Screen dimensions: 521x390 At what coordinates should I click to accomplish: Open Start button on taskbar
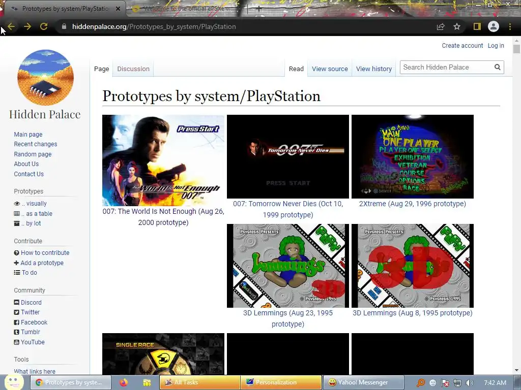[x=14, y=382]
